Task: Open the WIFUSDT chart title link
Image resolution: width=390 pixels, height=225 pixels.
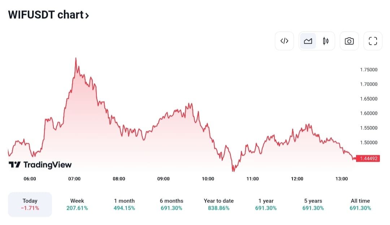Action: tap(45, 15)
